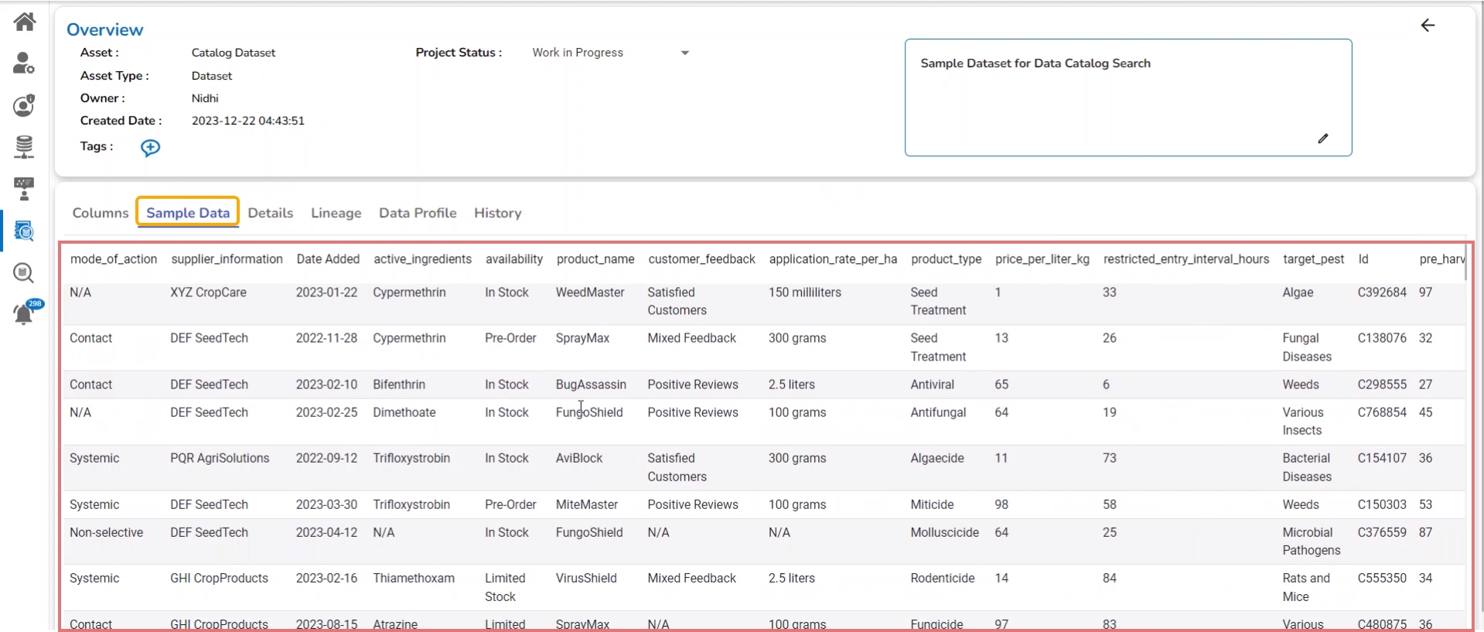Switch to the Columns tab
The image size is (1484, 632).
point(101,213)
